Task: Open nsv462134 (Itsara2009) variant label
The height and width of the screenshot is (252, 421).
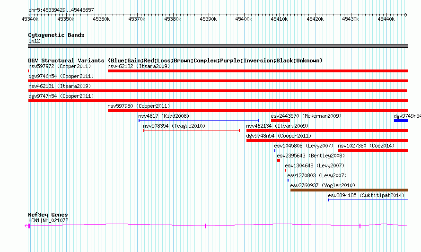Action: [x=277, y=126]
